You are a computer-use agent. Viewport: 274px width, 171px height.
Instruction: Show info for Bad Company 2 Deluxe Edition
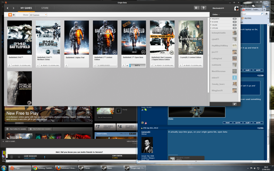click(x=152, y=65)
